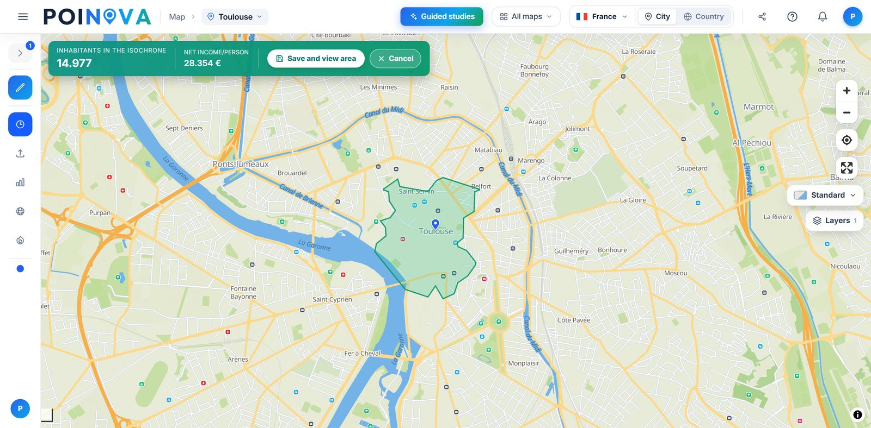The width and height of the screenshot is (871, 428).
Task: Click the blue dot in sidebar
Action: coord(20,268)
